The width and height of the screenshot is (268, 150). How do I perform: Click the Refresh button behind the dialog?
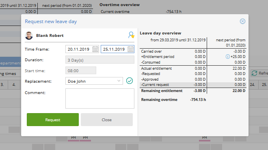[x=259, y=73]
